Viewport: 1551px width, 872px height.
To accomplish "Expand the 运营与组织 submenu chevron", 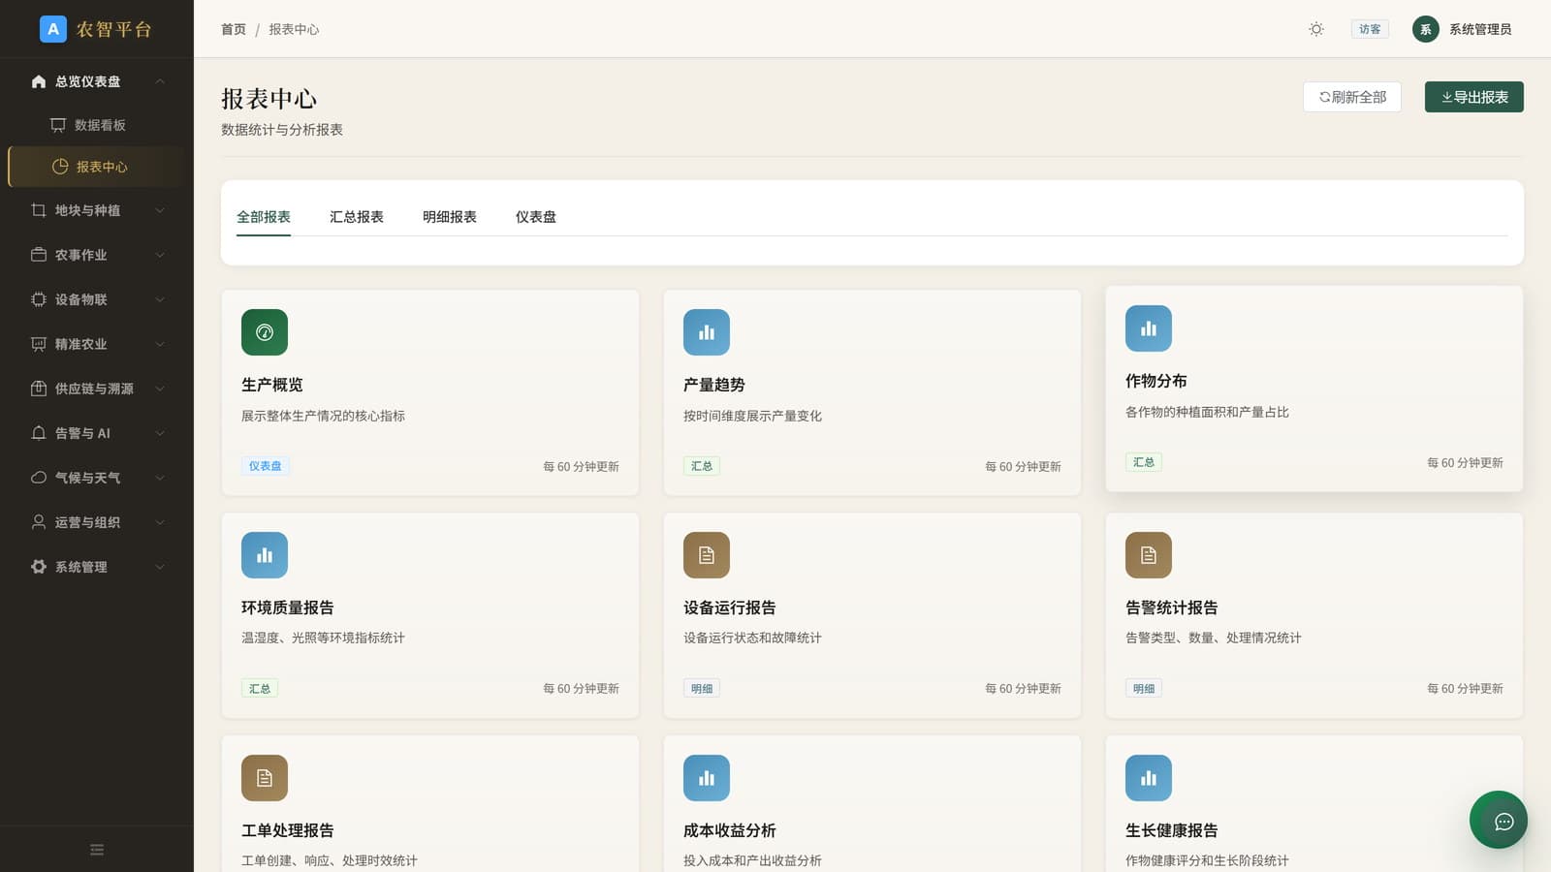I will tap(160, 522).
